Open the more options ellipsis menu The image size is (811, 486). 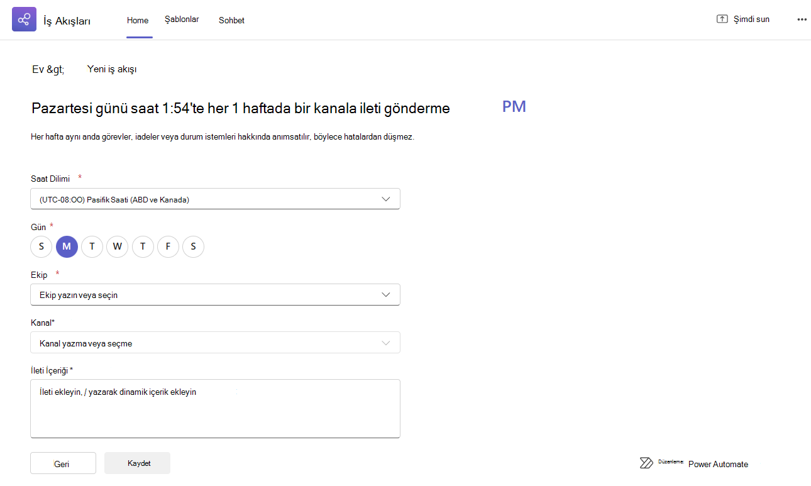pos(802,19)
